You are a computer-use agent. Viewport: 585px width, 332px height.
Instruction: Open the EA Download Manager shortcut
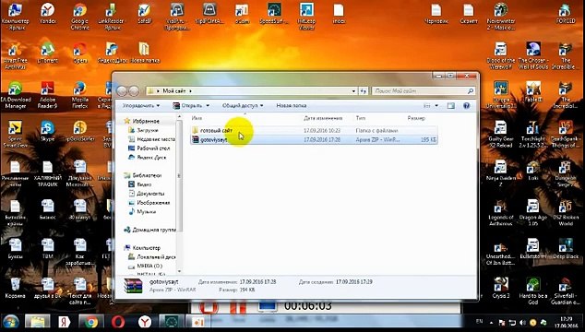[16, 96]
